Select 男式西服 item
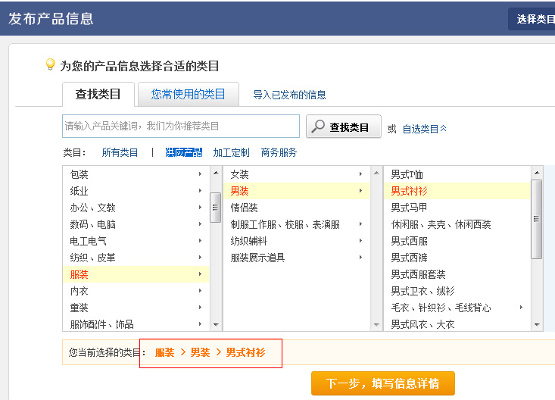 point(457,241)
